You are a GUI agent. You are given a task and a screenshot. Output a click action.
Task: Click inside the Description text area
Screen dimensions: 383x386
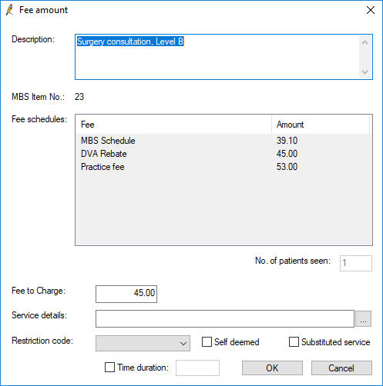[x=217, y=57]
